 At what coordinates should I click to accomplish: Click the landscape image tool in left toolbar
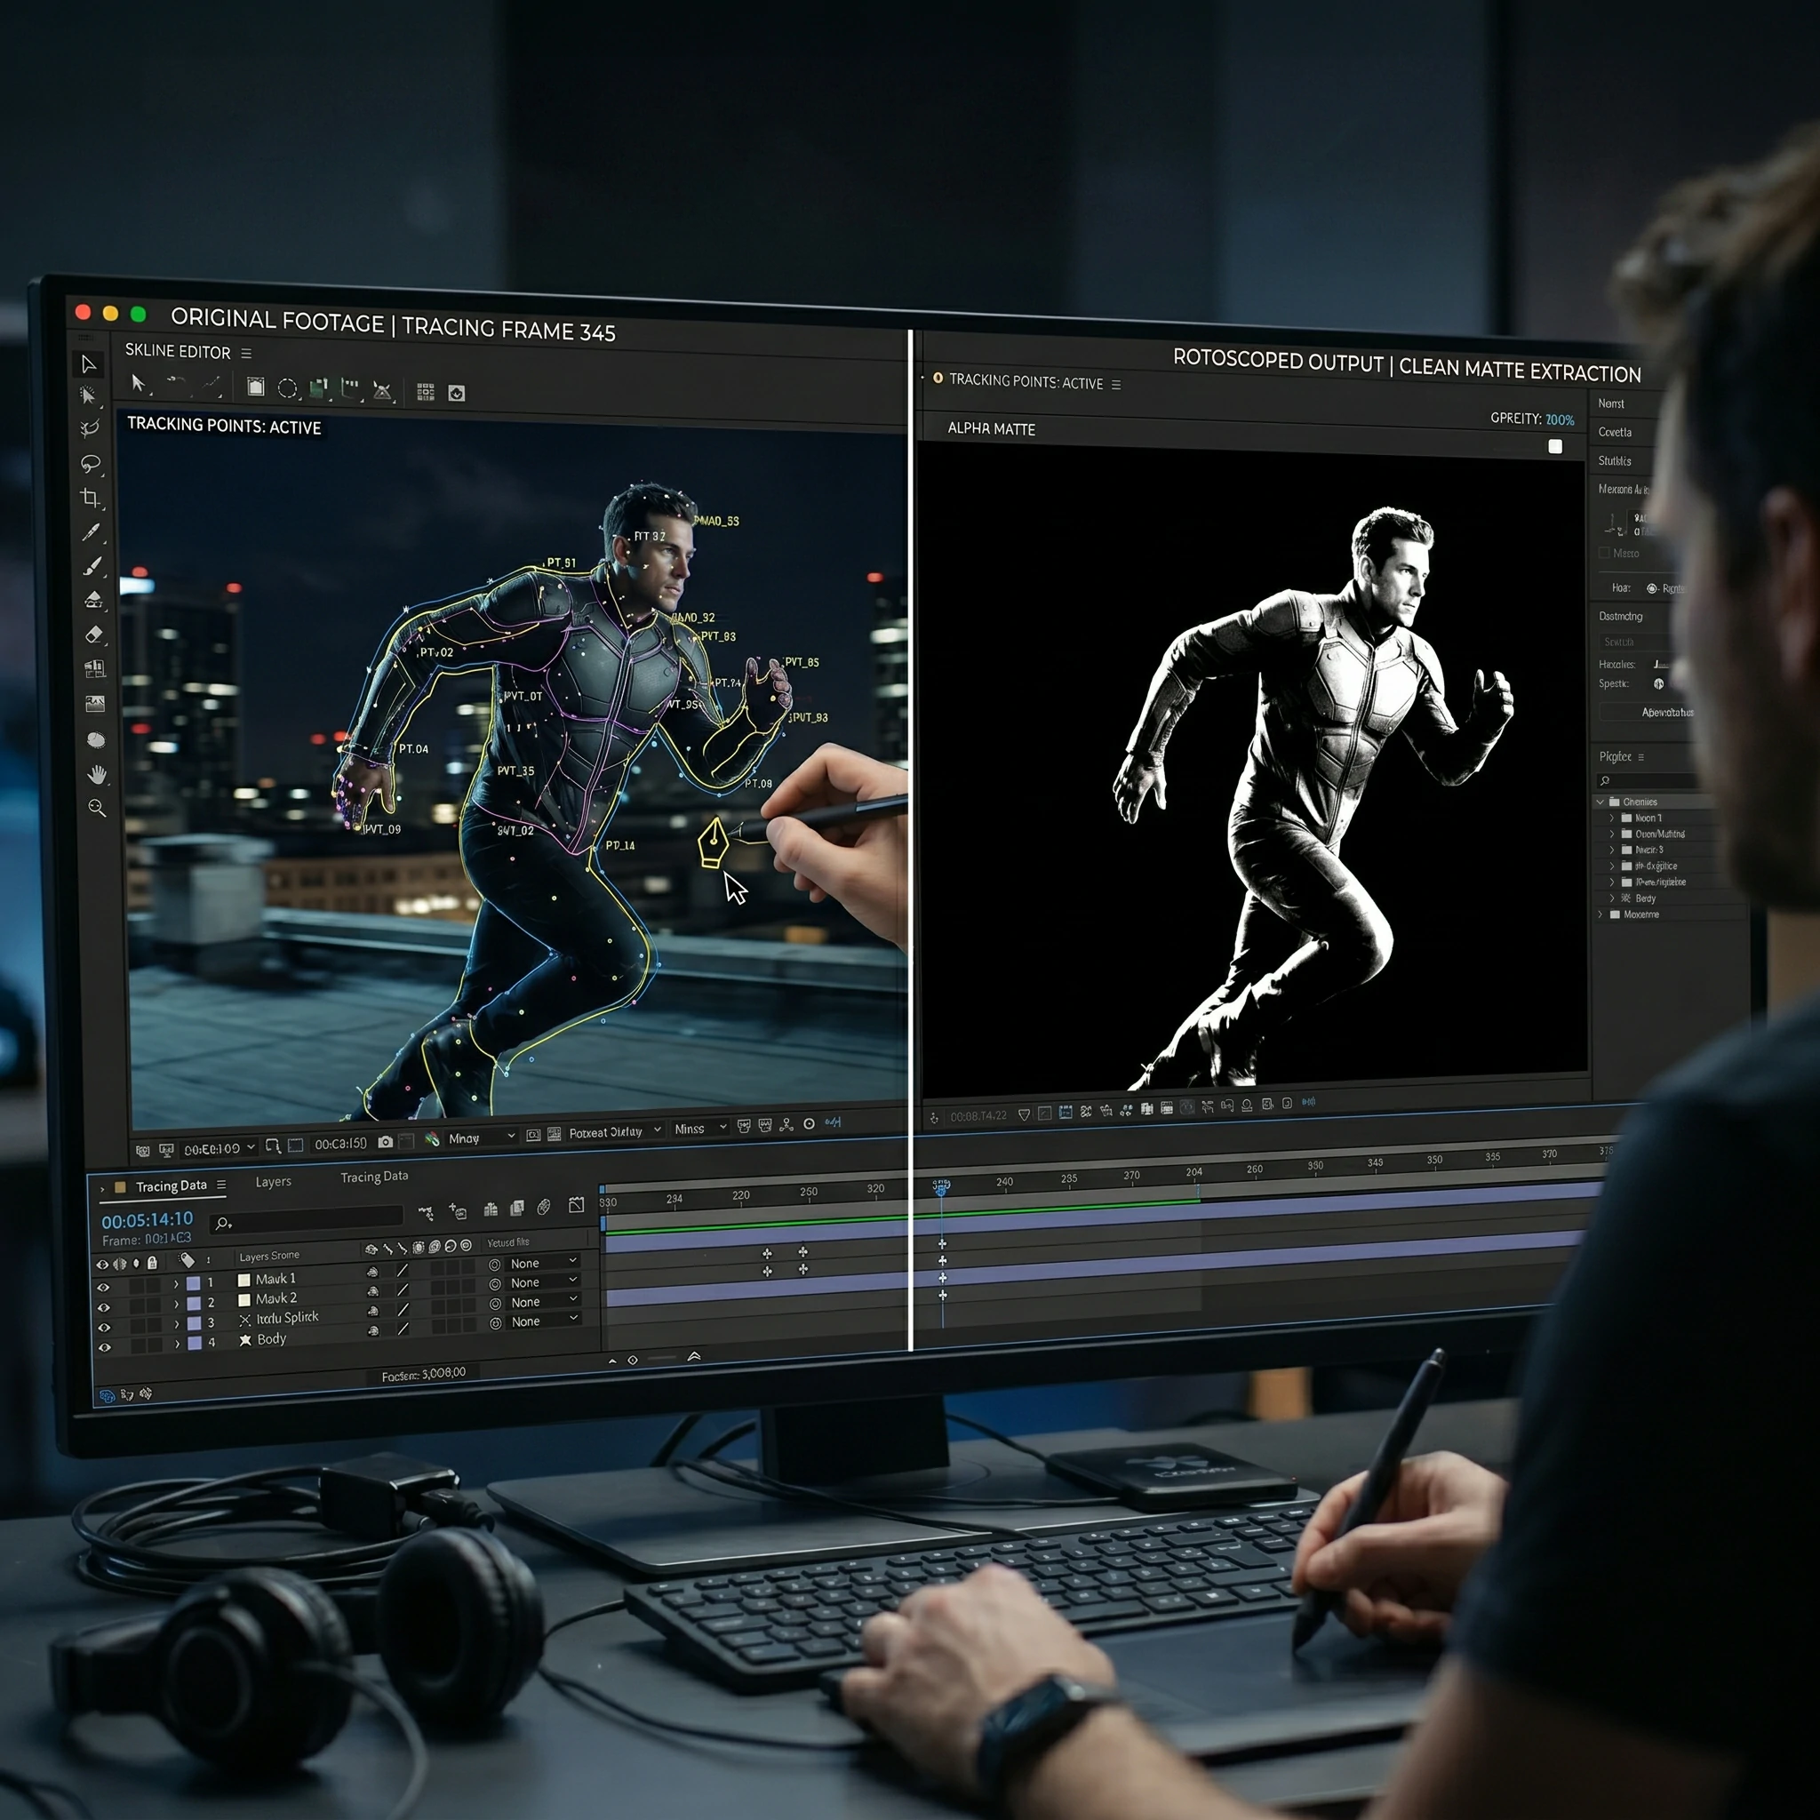click(95, 704)
